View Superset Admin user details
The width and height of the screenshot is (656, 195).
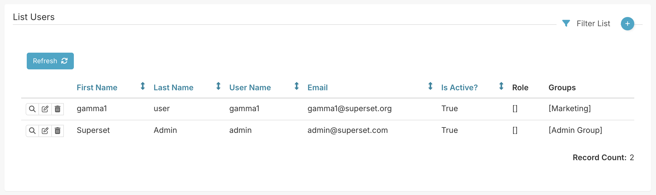[32, 131]
